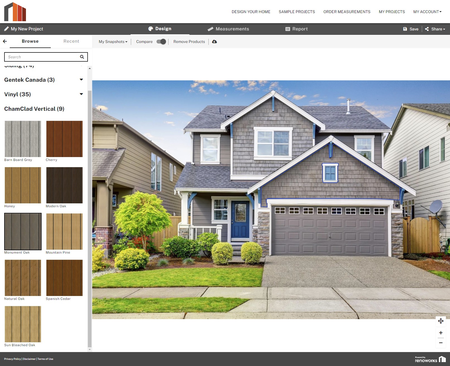The image size is (450, 366).
Task: Click the Save button
Action: click(411, 29)
